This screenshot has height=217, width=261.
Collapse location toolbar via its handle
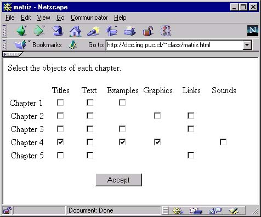(x=4, y=45)
